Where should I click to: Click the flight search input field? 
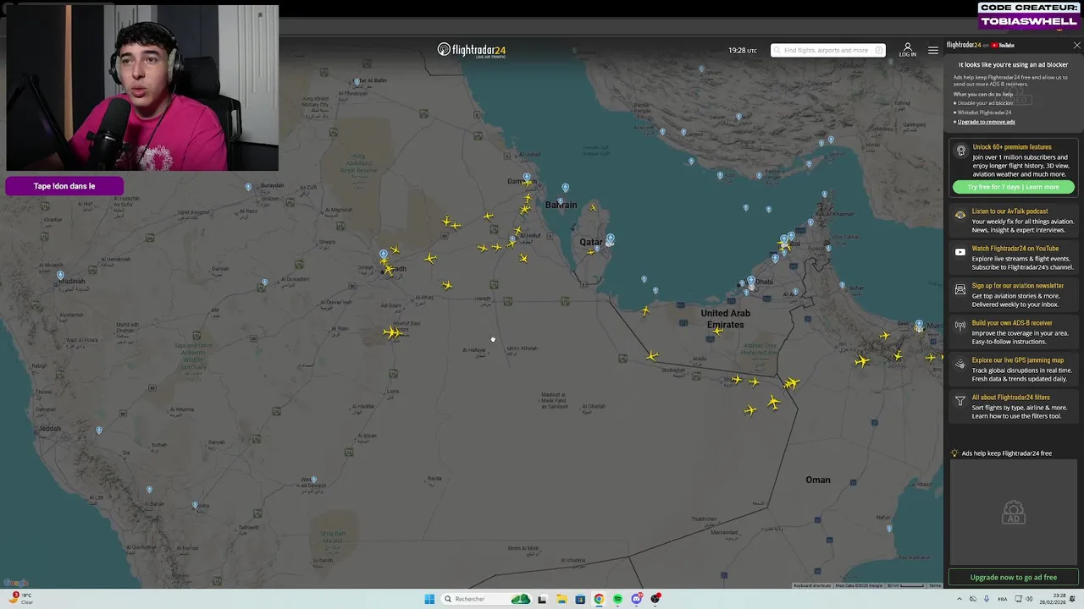pos(827,50)
